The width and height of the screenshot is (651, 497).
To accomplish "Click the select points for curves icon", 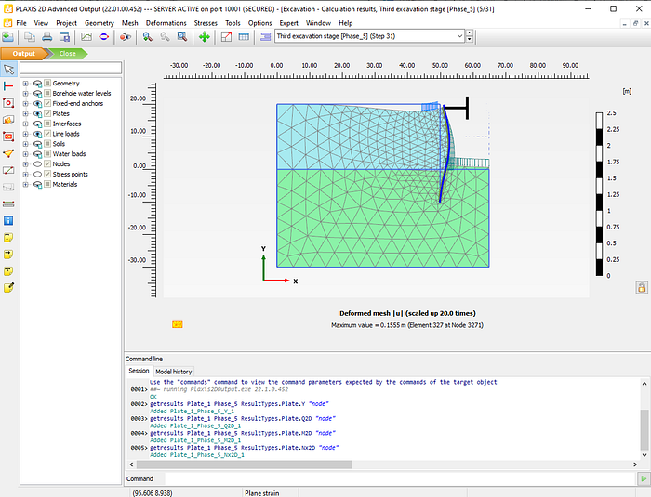I will click(126, 37).
